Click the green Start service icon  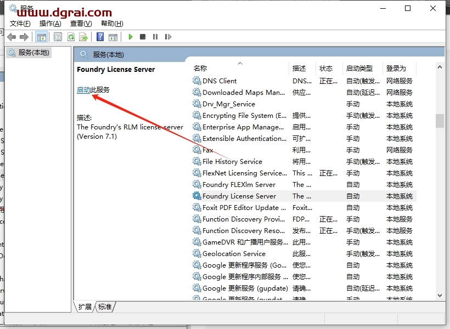click(x=130, y=37)
